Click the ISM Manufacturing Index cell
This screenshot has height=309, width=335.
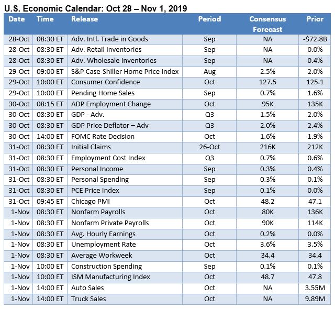110,277
